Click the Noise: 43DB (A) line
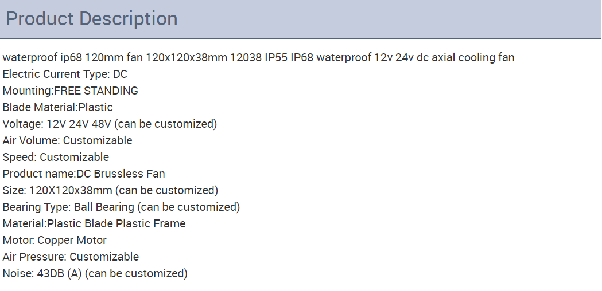602x291 pixels. [95, 273]
